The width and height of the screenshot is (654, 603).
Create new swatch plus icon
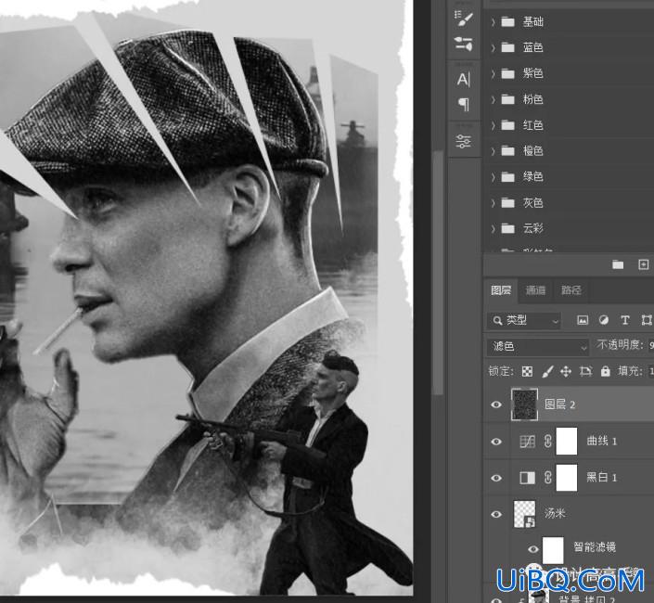click(643, 264)
